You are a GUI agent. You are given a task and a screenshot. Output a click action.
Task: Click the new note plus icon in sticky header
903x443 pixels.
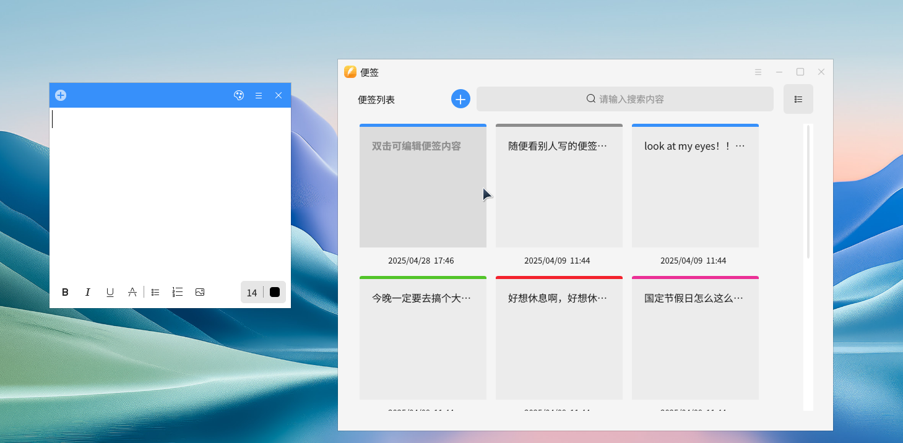[x=61, y=95]
